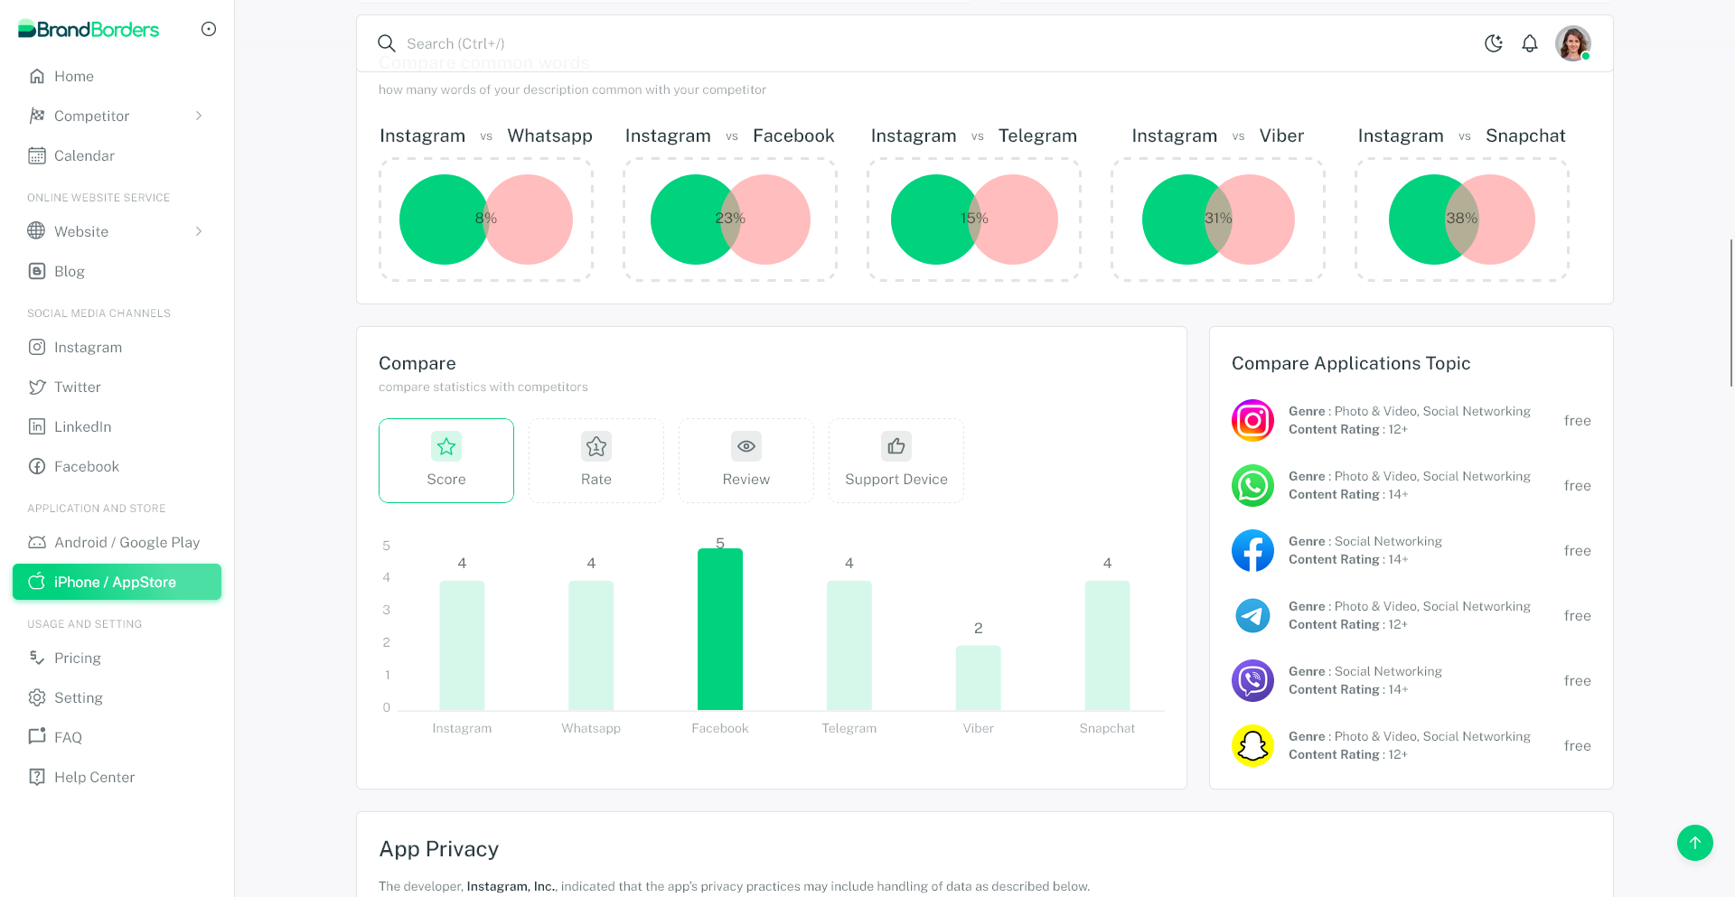Click the Facebook app logo in topics
The height and width of the screenshot is (897, 1735).
pyautogui.click(x=1253, y=550)
